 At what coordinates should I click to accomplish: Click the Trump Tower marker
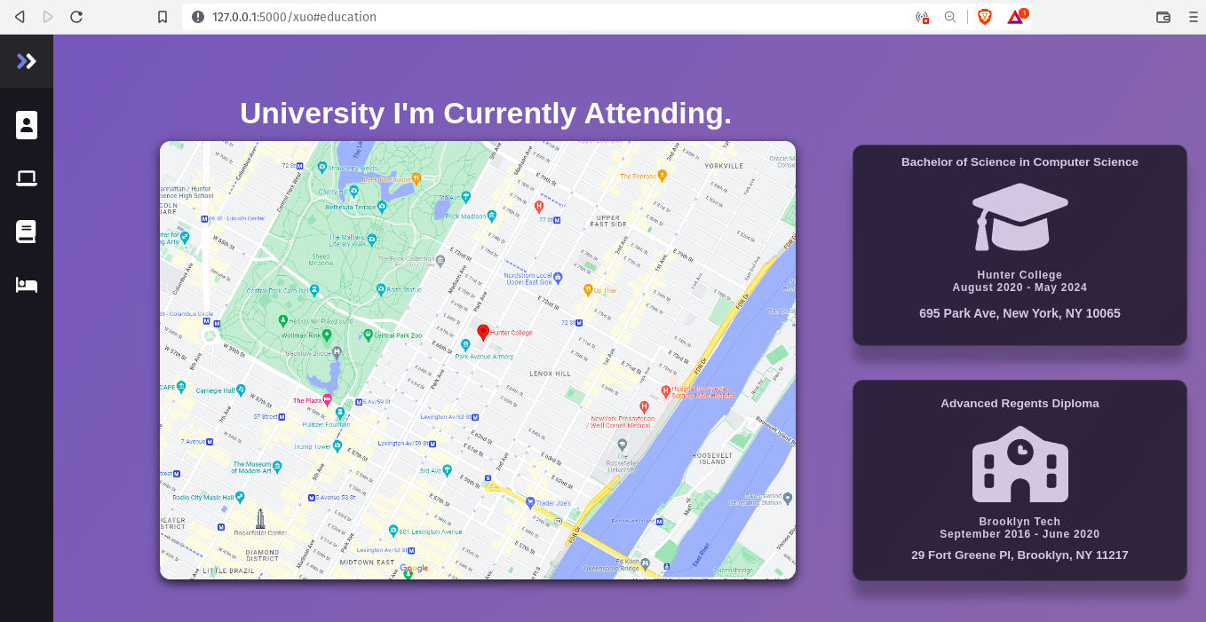coord(337,446)
